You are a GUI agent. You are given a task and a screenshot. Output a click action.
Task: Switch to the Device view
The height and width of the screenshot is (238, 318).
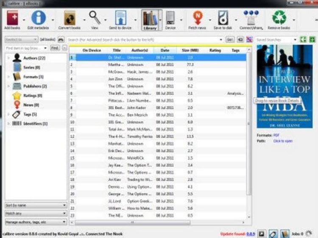click(170, 19)
